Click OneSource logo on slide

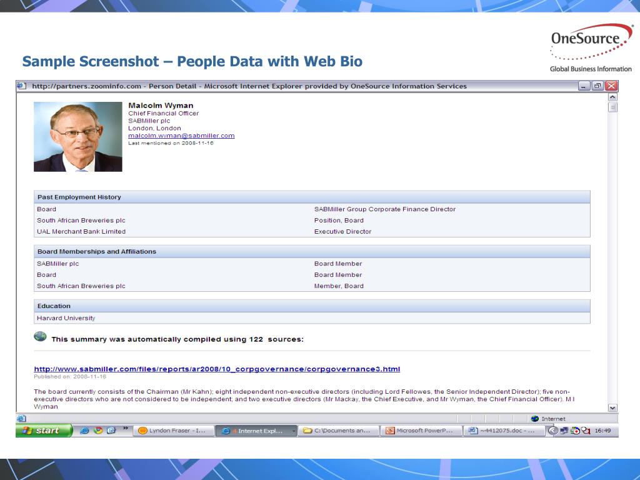[591, 47]
